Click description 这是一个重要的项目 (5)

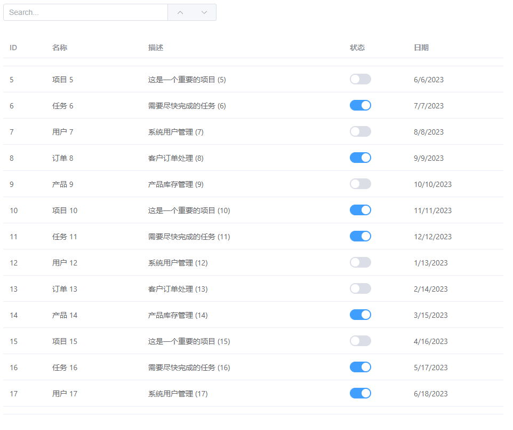[x=187, y=80]
